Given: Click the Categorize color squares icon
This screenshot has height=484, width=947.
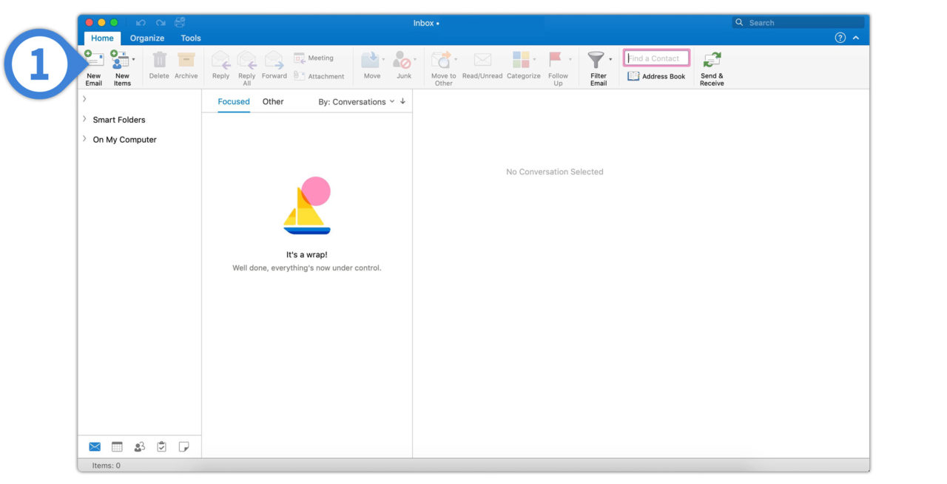Looking at the screenshot, I should (521, 60).
